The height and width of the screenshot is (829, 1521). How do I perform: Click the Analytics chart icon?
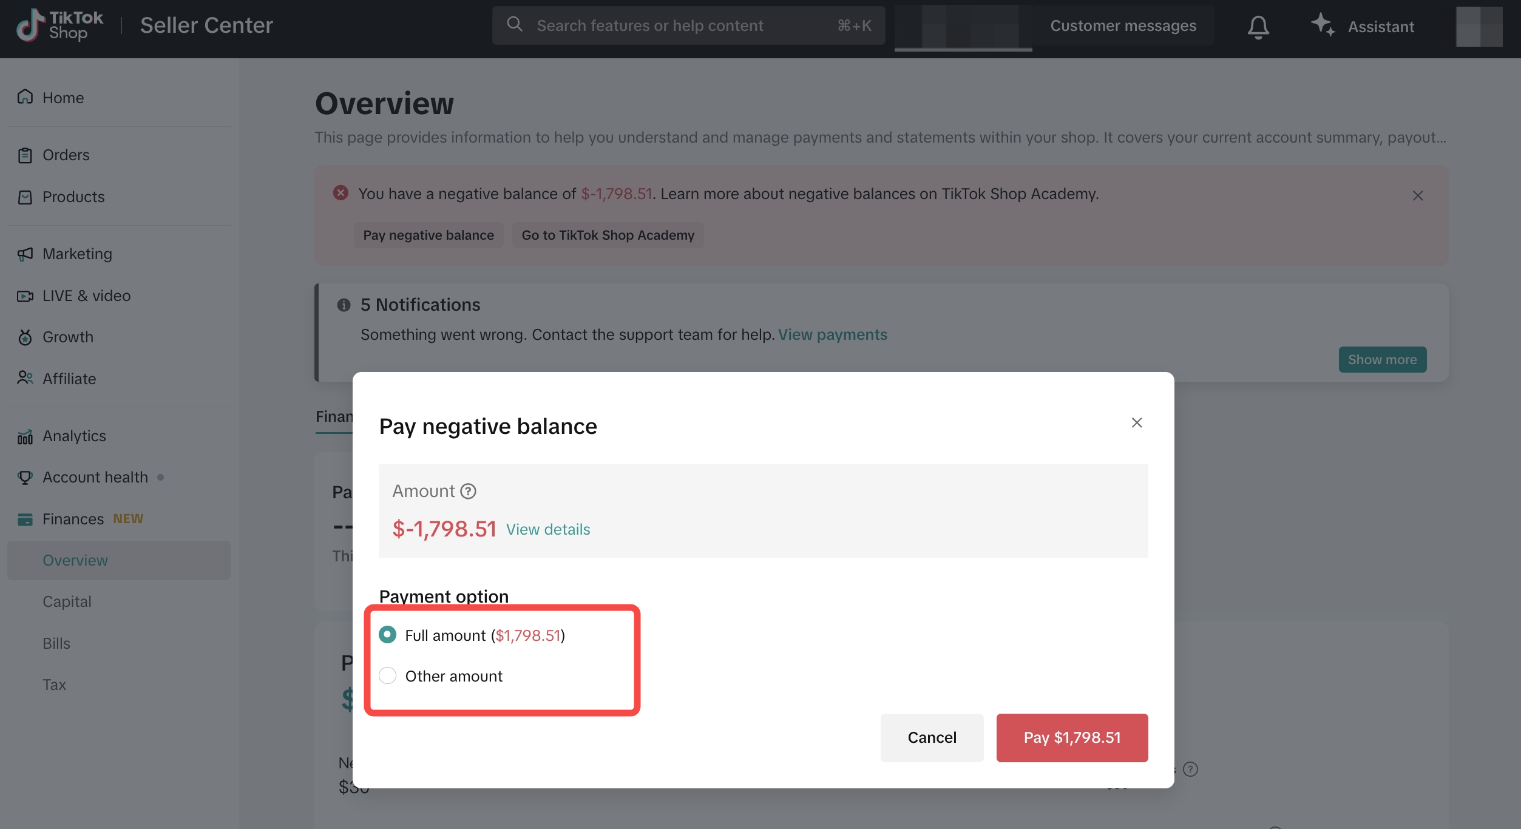click(25, 436)
